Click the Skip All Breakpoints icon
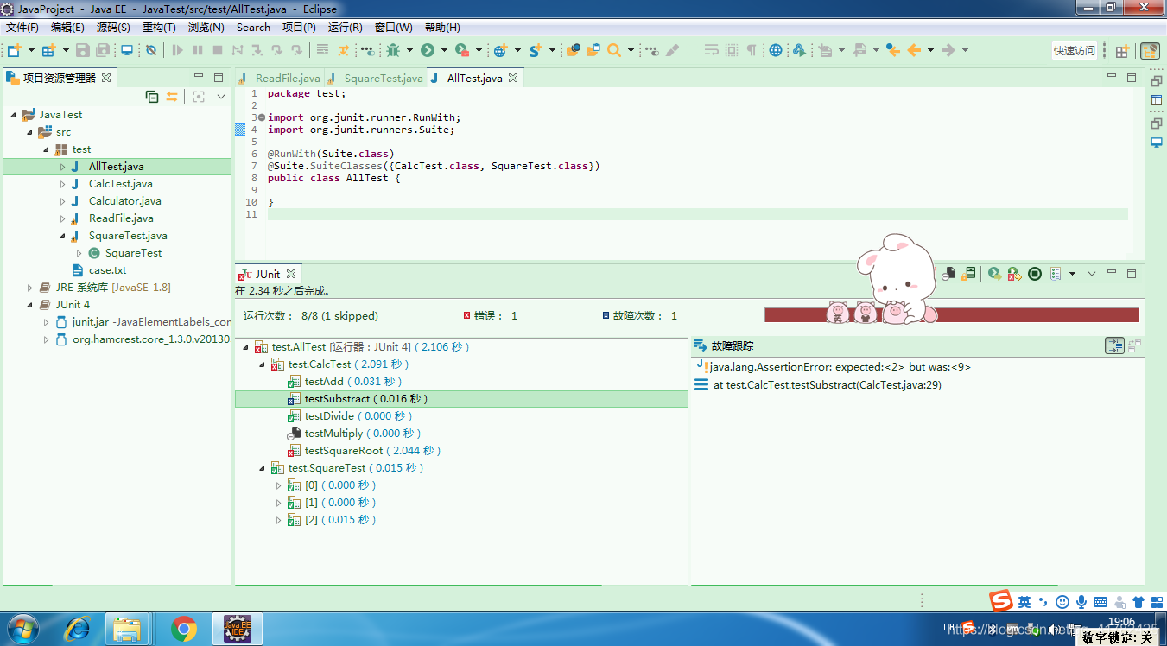Screen dimensions: 1167x646 pos(151,50)
